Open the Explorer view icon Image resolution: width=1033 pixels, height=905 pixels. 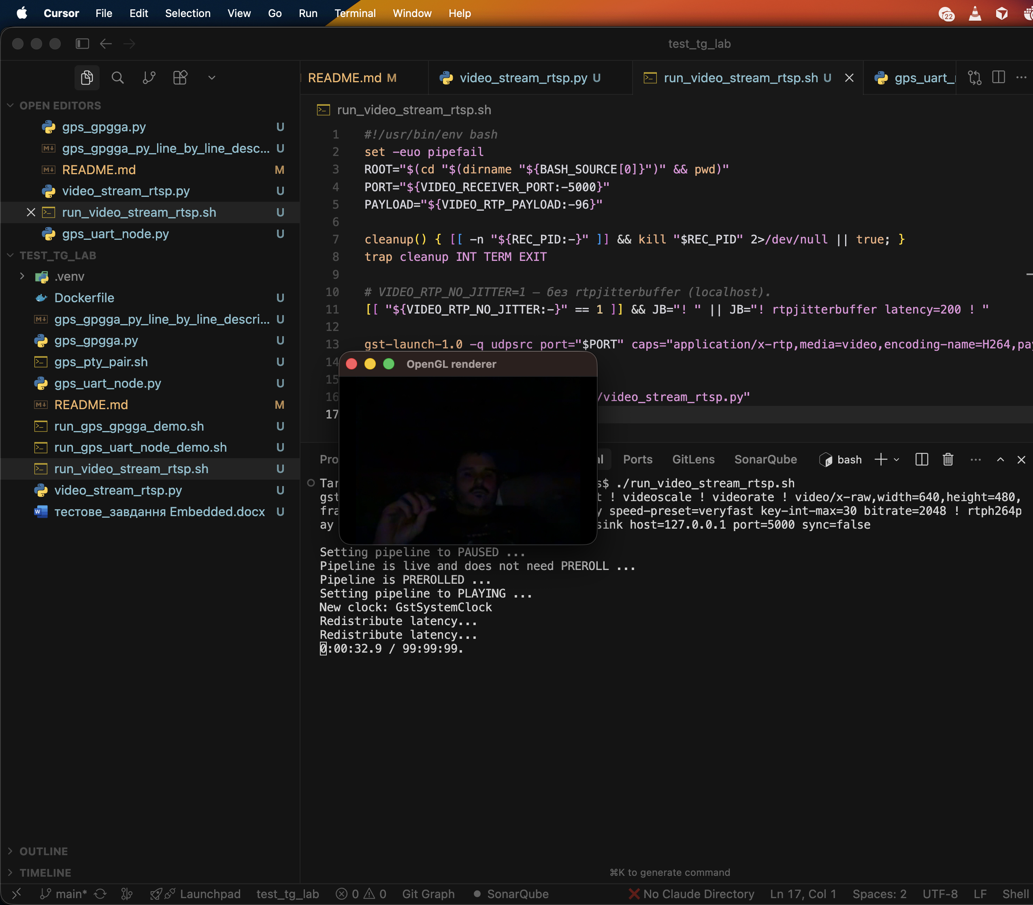[x=87, y=78]
